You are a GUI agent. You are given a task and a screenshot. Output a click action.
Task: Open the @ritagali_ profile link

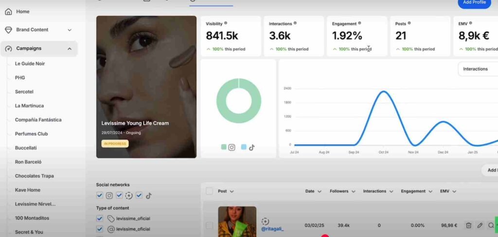click(272, 229)
